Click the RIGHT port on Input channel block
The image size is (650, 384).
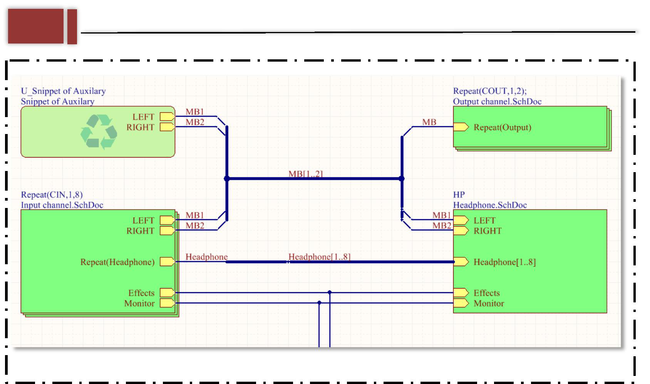click(x=167, y=231)
